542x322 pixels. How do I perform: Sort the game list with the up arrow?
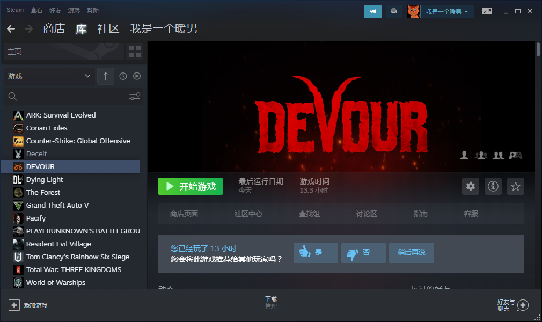105,76
